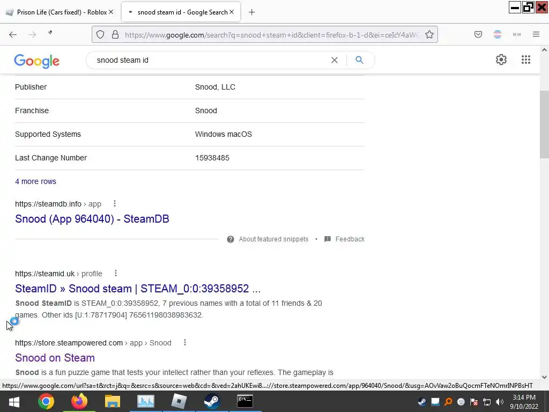Open the striped-circle extension icon
Image resolution: width=549 pixels, height=412 pixels.
[x=497, y=34]
